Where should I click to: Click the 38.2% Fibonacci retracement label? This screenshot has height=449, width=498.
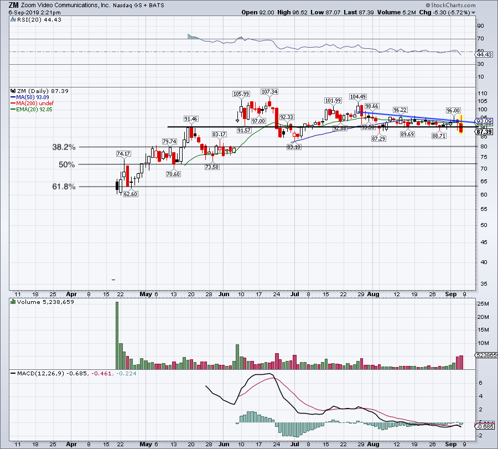(64, 147)
